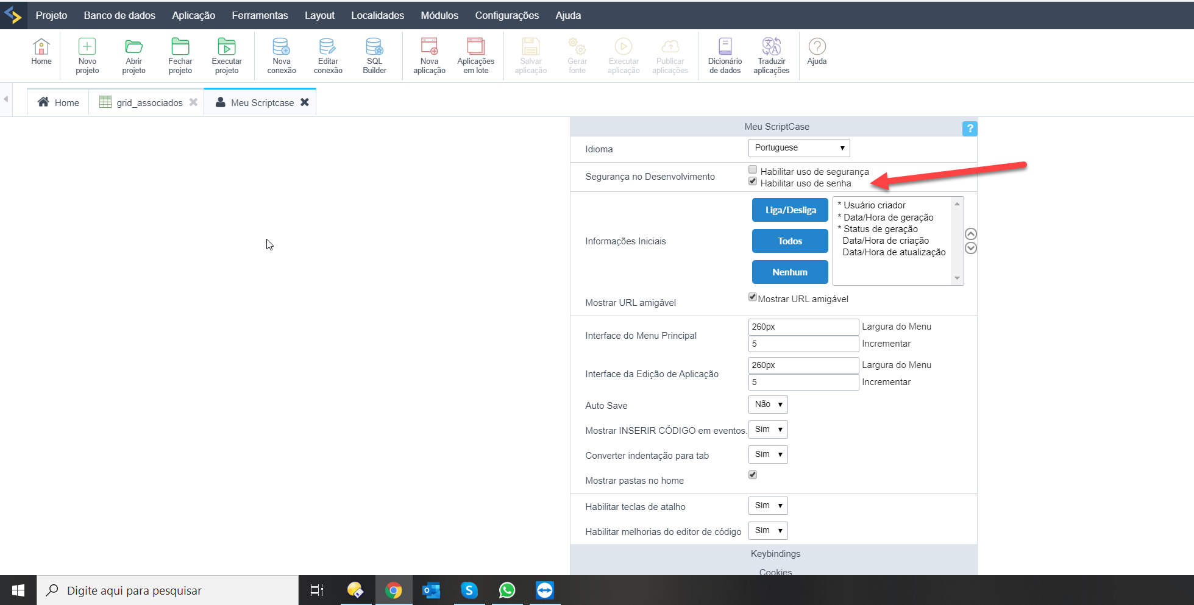The height and width of the screenshot is (605, 1194).
Task: Create Nova aplicação from toolbar
Action: [429, 55]
